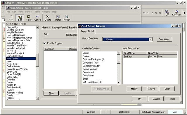Viewport: 187px width, 115px height.
Task: Click Work Request Rules title bar icon
Action: (x=7, y=8)
